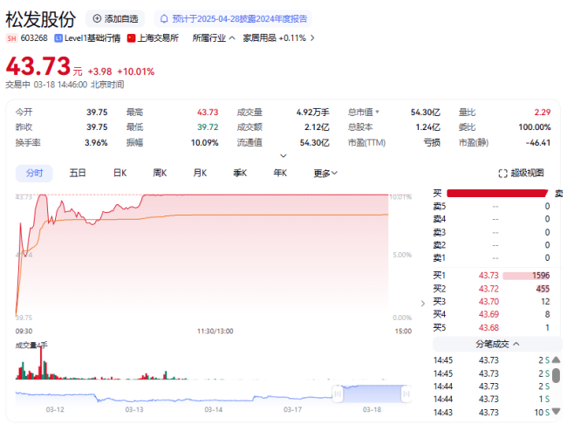Click the 买3 price 43.70
The height and width of the screenshot is (424, 567).
[x=488, y=301]
